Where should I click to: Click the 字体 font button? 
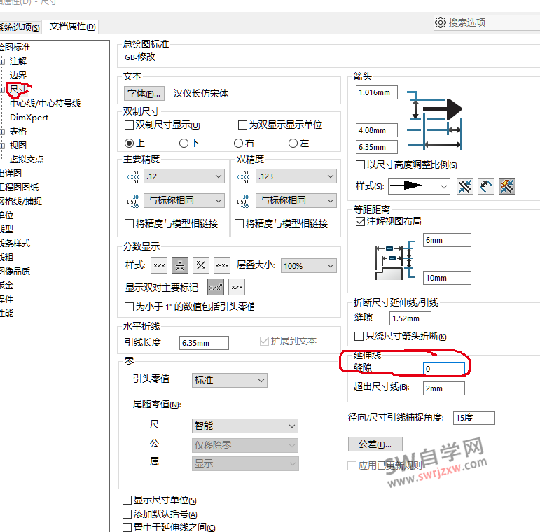(144, 93)
